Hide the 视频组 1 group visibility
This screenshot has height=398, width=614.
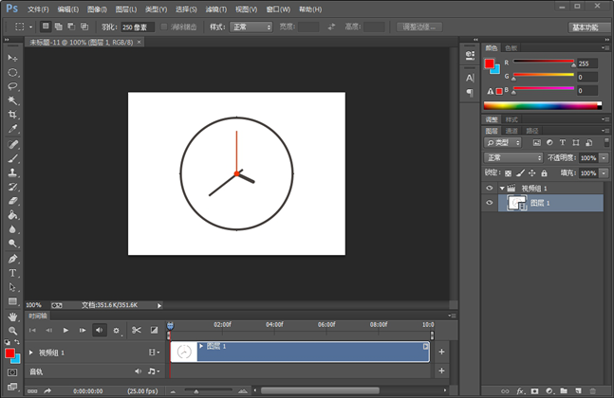[490, 188]
